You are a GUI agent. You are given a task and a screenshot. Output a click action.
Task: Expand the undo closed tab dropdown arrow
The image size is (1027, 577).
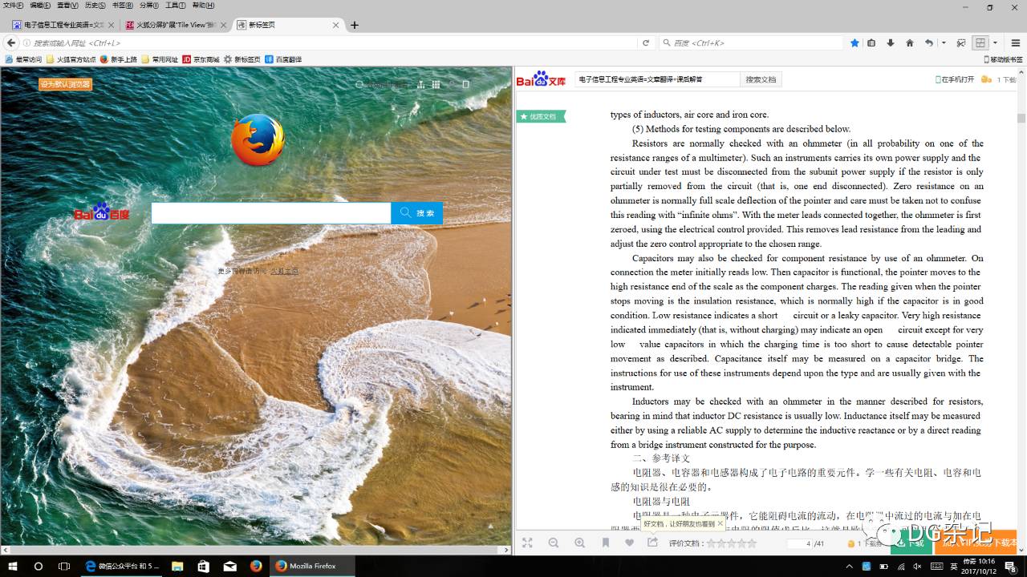pyautogui.click(x=944, y=42)
